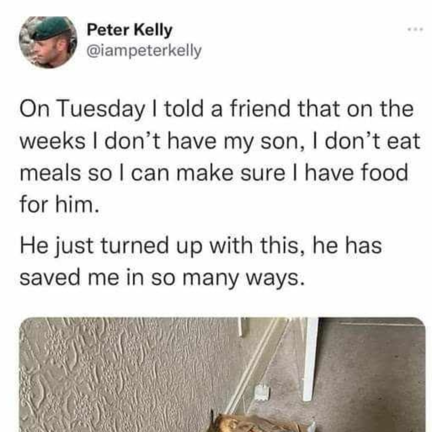Click the phrase "a friend" in the tweet
This screenshot has width=432, height=432.
click(x=250, y=109)
